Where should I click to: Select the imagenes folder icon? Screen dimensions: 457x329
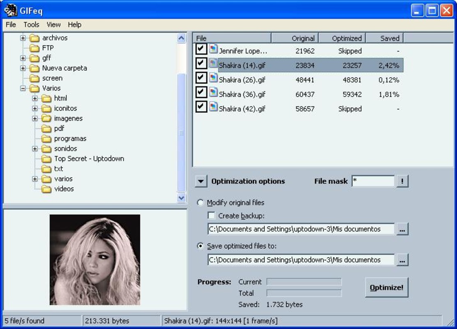46,118
